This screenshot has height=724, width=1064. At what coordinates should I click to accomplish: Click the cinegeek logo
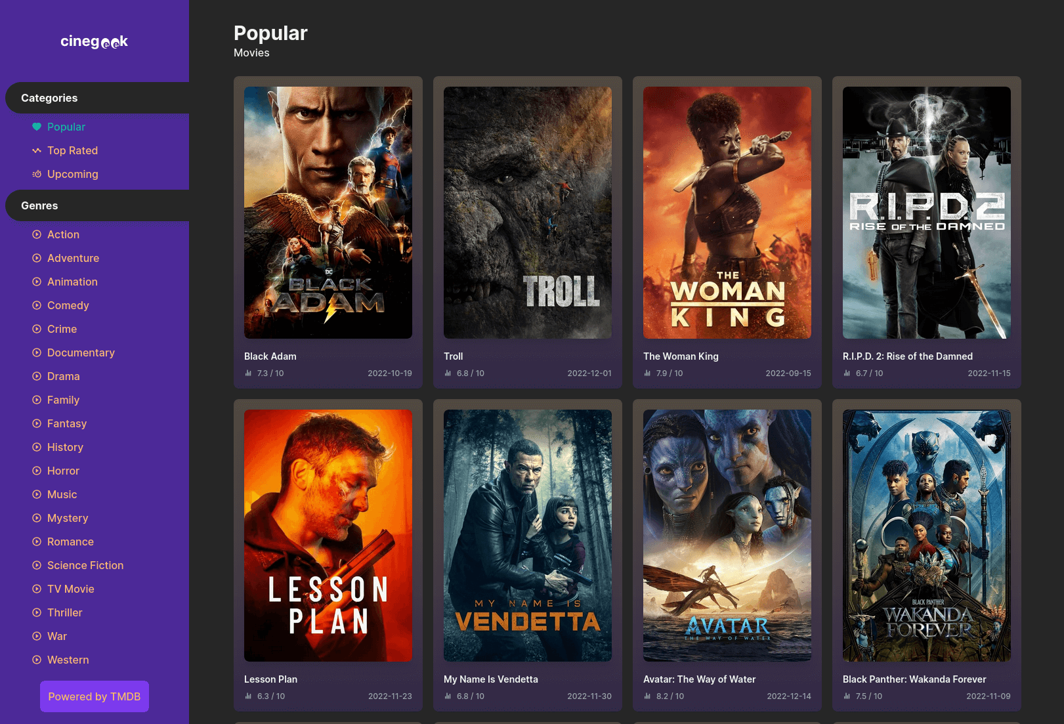point(95,41)
